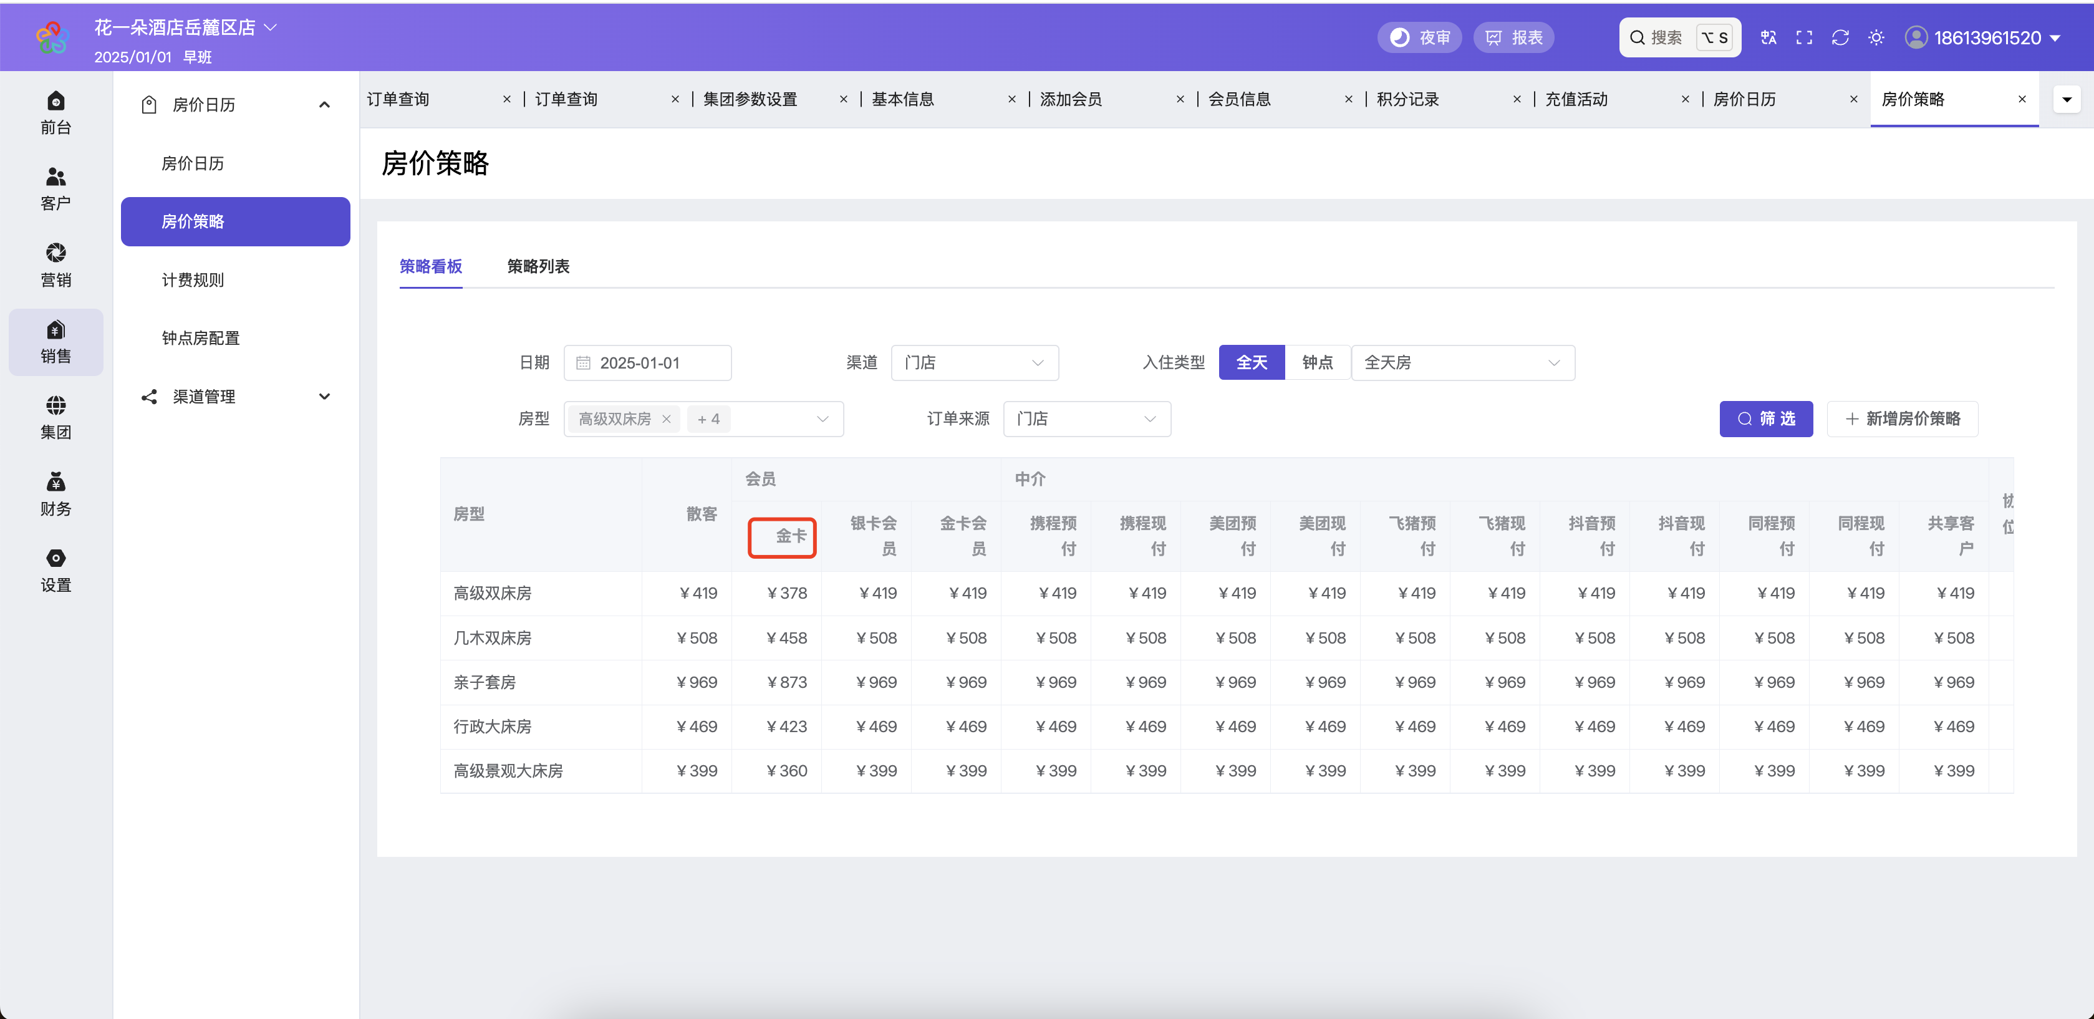Click the 日期 date input field

tap(647, 363)
